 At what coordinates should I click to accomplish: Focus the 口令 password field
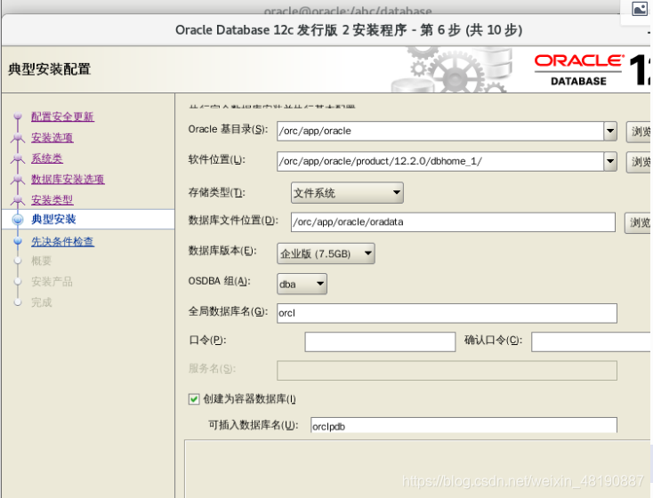pos(380,341)
